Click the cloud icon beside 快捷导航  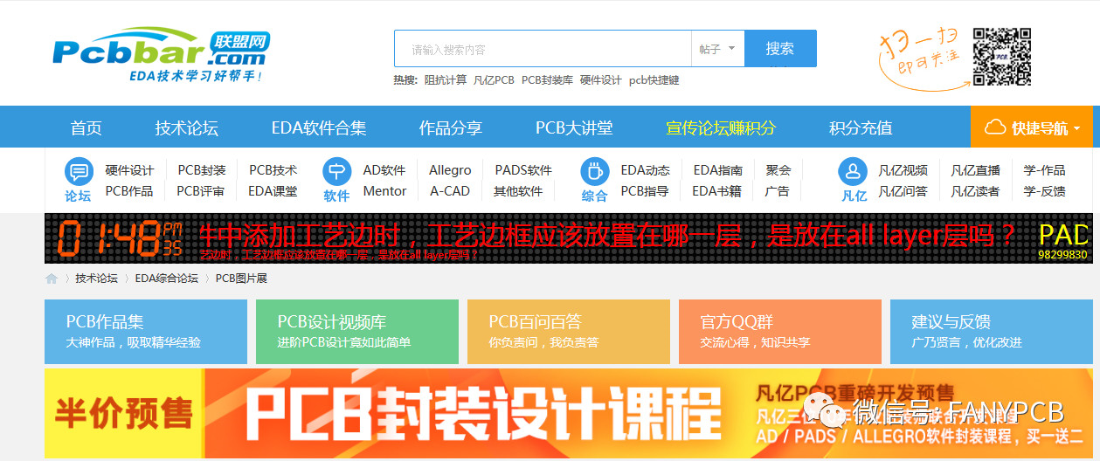coord(994,128)
